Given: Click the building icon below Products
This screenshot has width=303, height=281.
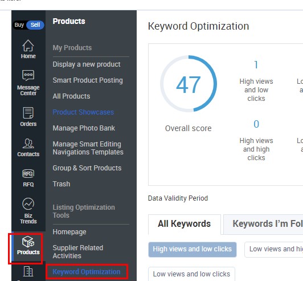Looking at the screenshot, I should point(28,271).
